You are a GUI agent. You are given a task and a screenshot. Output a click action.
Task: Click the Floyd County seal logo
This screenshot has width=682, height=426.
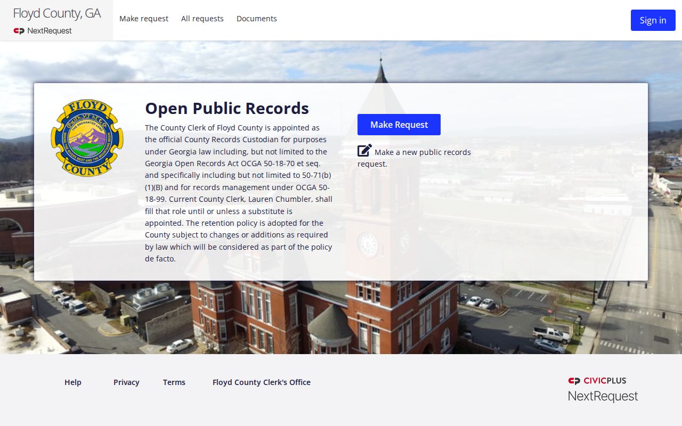point(87,137)
